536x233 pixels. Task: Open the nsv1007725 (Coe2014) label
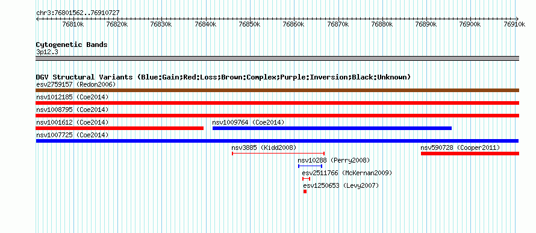(72, 135)
